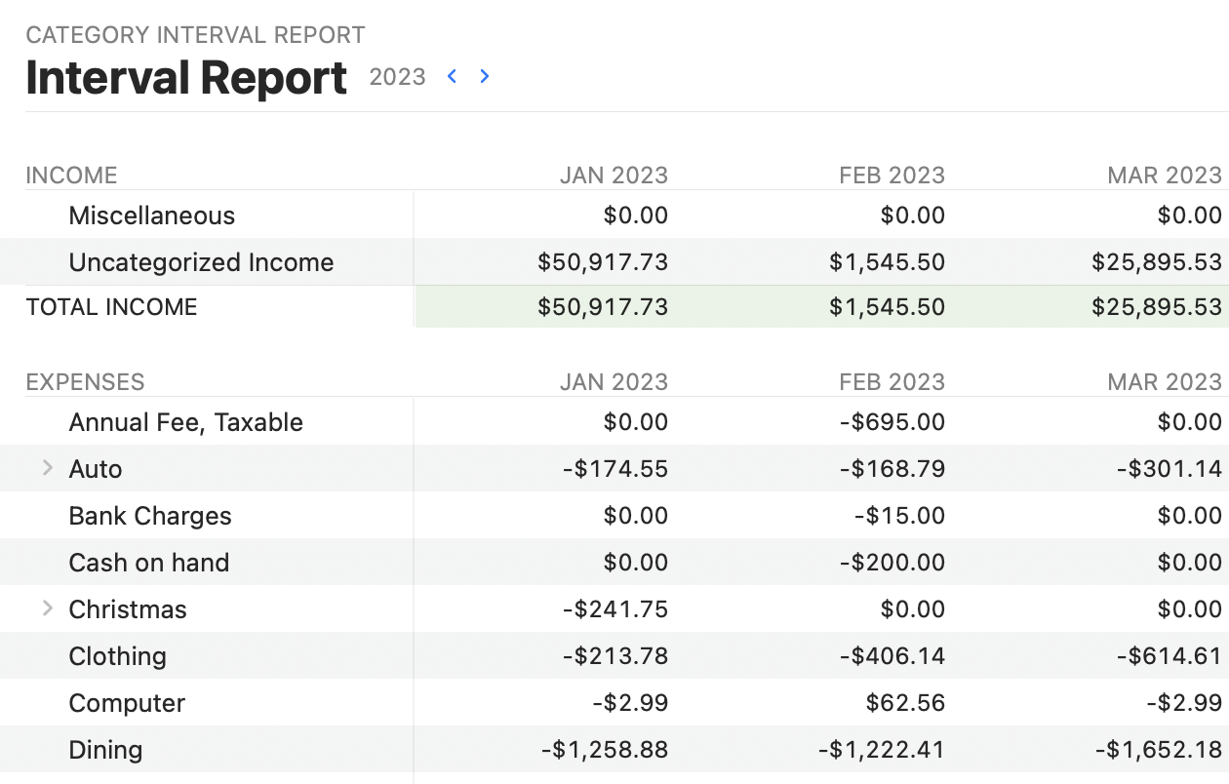Expand the Auto expense category

[x=47, y=469]
